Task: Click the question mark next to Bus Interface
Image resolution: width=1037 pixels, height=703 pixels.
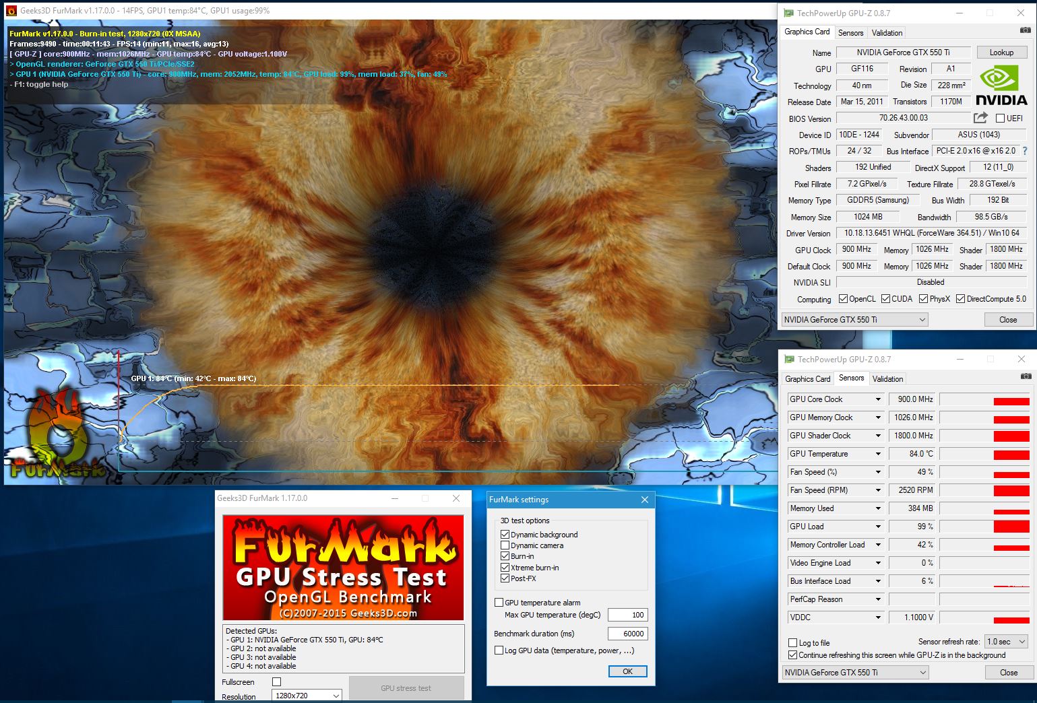Action: pyautogui.click(x=1025, y=151)
